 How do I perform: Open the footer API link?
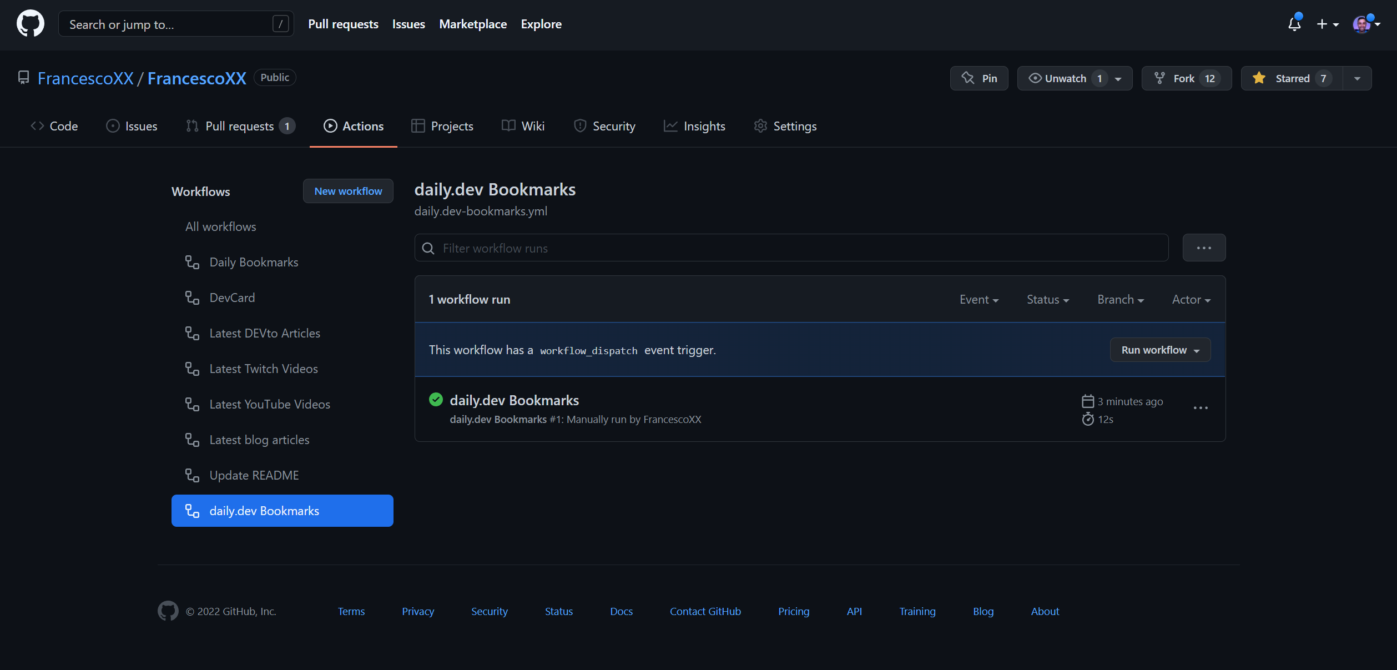click(854, 611)
